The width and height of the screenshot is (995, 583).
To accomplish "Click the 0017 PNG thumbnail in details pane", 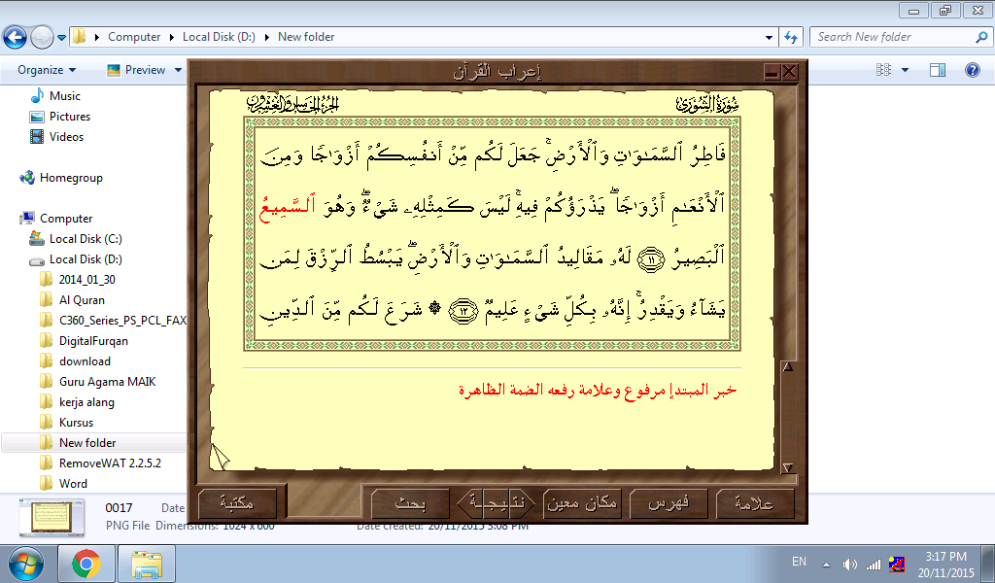I will click(51, 518).
